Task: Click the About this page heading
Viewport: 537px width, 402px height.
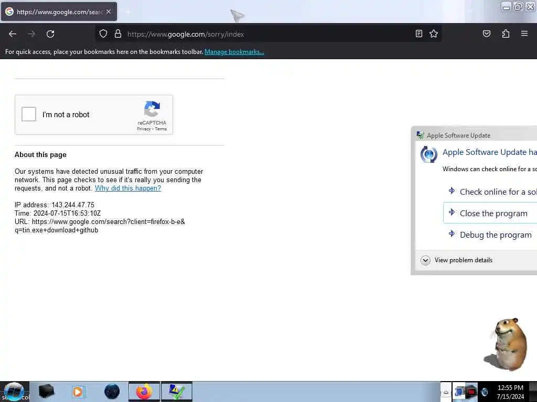Action: 40,154
